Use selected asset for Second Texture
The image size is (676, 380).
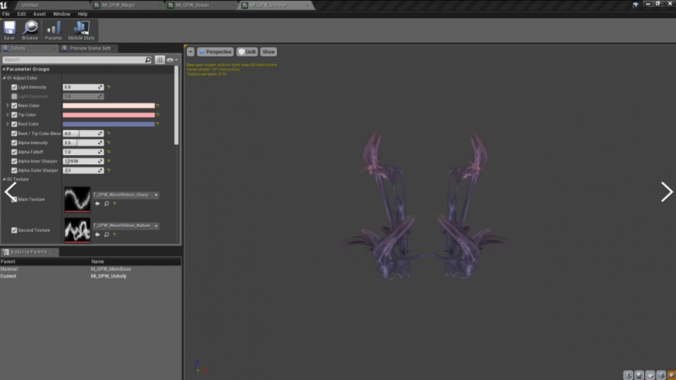click(97, 234)
